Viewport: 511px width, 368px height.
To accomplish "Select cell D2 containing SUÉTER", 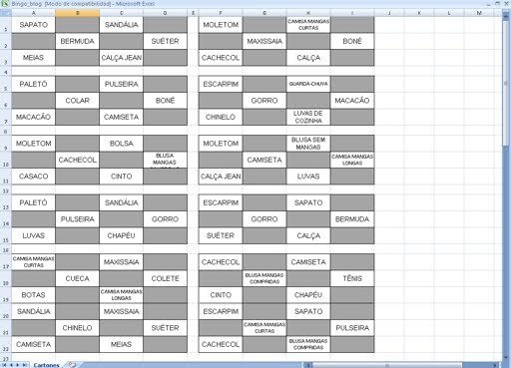I will (166, 41).
